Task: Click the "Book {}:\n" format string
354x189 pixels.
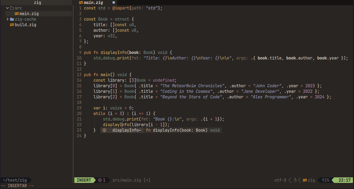Action: click(167, 119)
